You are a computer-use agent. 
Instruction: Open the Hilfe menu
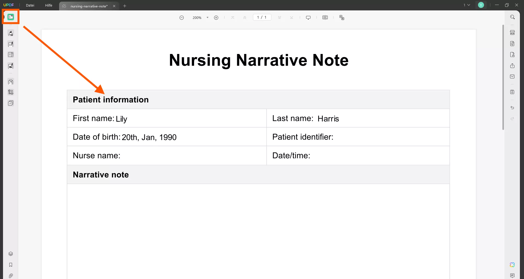point(49,5)
